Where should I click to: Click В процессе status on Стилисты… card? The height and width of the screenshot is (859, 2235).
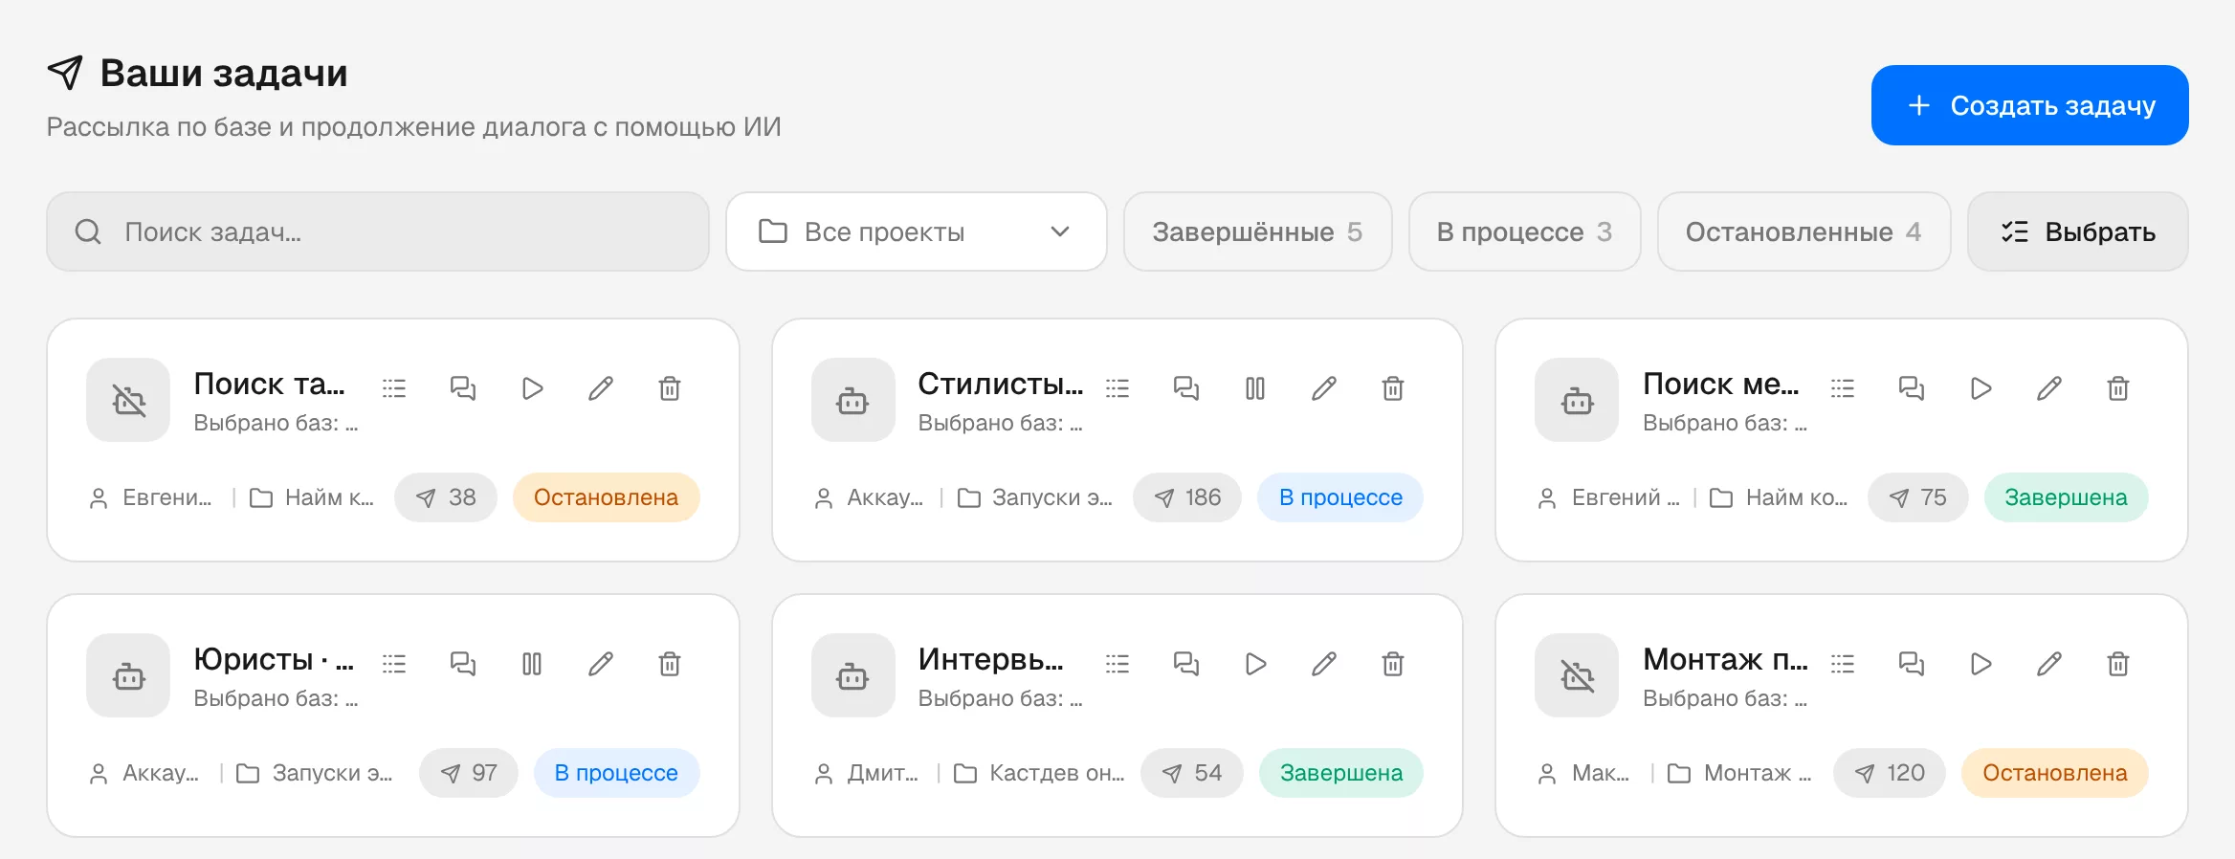point(1340,497)
